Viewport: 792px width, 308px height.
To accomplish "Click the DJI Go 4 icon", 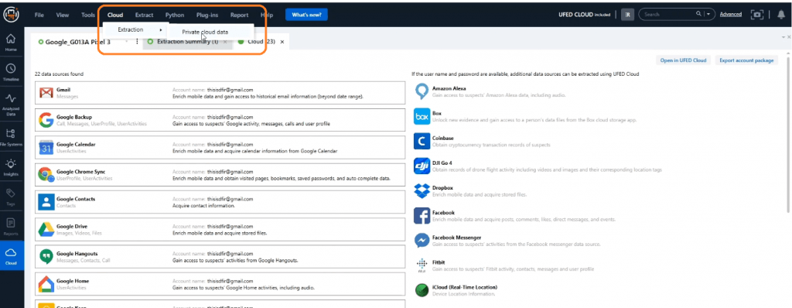I will click(422, 166).
